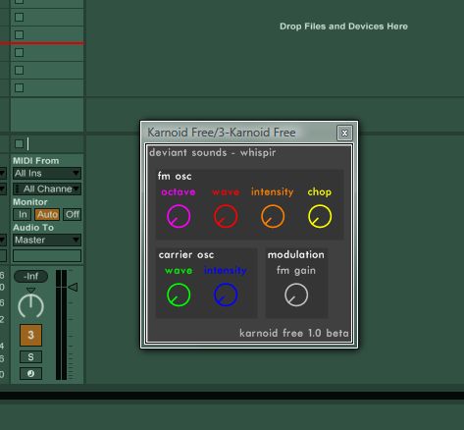Open the Audio To Master dropdown

pos(47,240)
